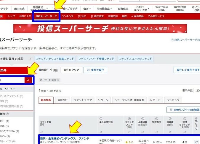Sort by 純資産 column arrows

click(170, 132)
